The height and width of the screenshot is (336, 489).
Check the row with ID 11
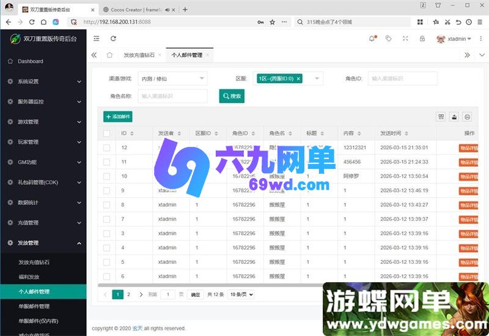106,162
